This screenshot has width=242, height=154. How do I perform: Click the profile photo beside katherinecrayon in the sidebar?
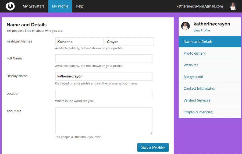click(186, 26)
